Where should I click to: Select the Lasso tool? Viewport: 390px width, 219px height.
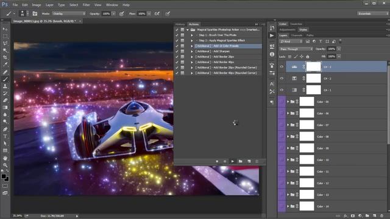pyautogui.click(x=5, y=43)
